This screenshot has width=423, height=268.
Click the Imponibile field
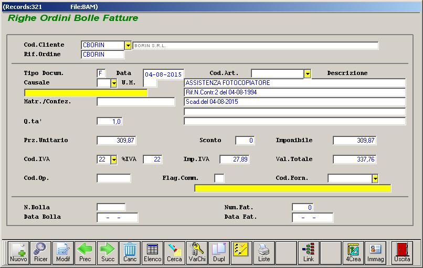tap(354, 140)
